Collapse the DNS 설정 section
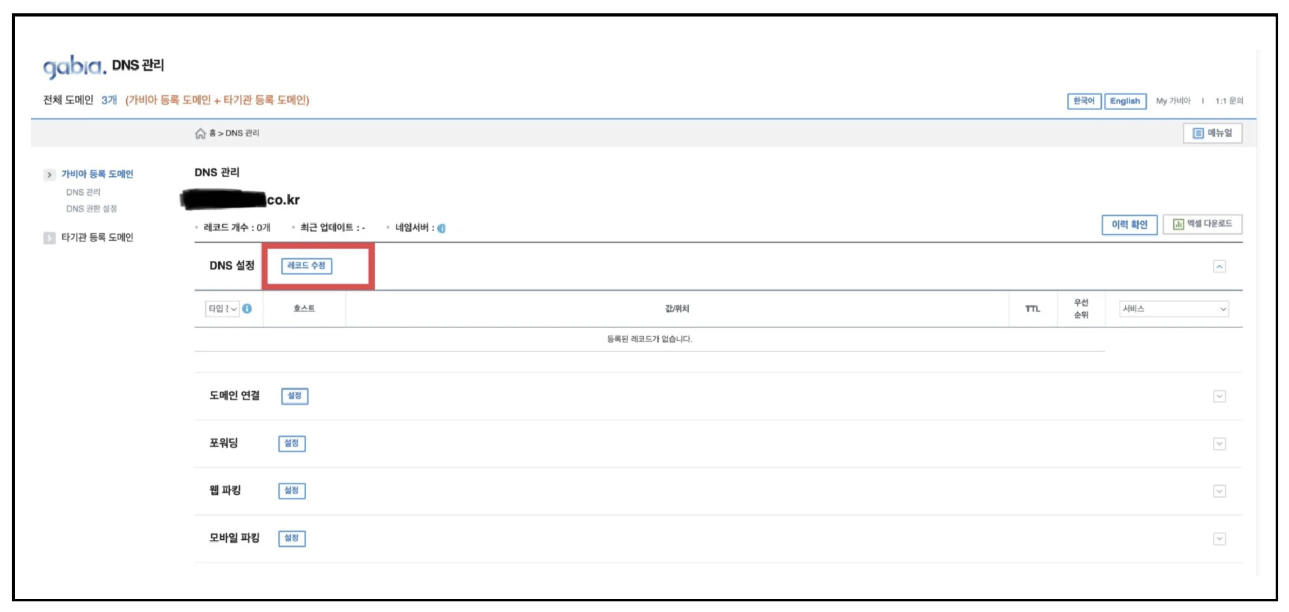Viewport: 1289px width, 612px height. coord(1219,267)
